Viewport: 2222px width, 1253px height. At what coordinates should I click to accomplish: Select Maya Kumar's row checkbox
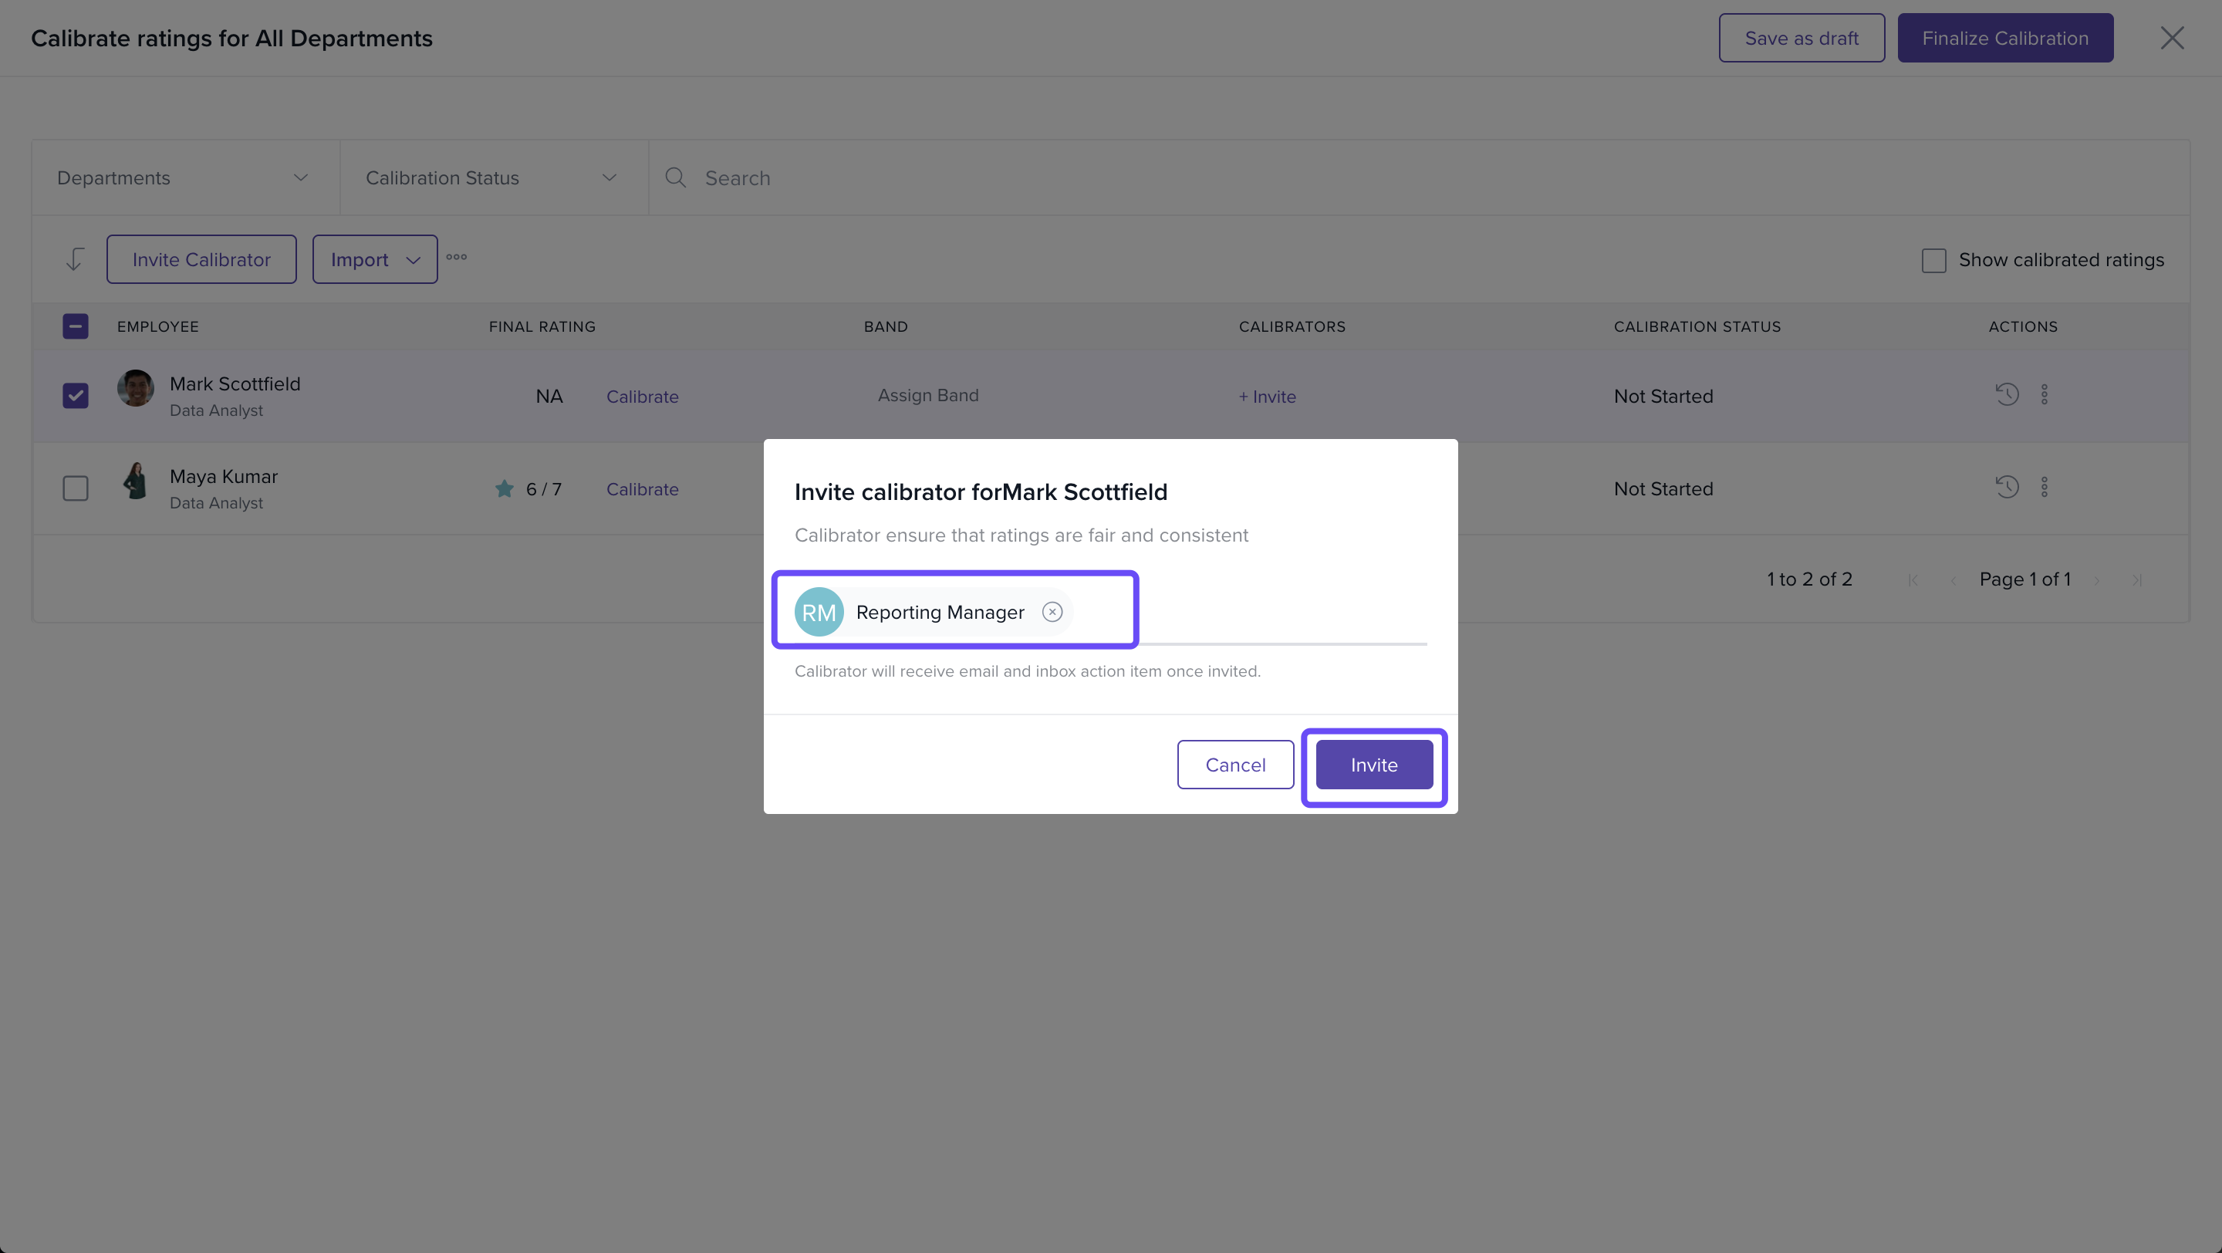[x=76, y=488]
